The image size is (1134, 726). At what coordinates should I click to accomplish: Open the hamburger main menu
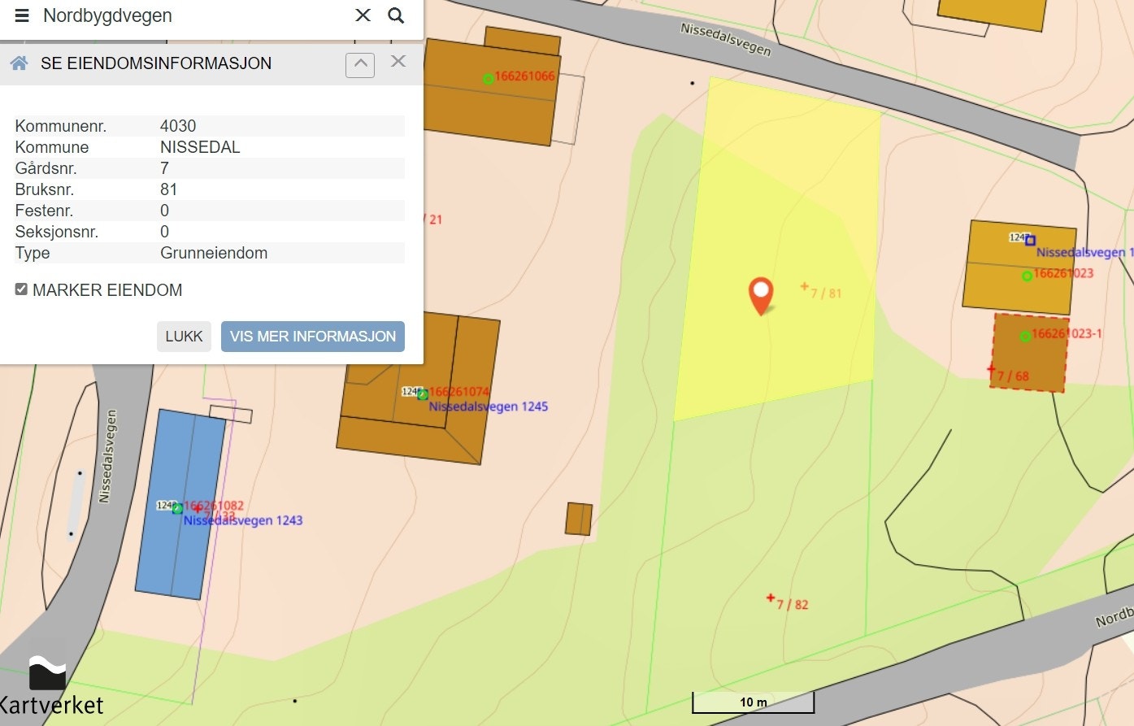coord(22,15)
